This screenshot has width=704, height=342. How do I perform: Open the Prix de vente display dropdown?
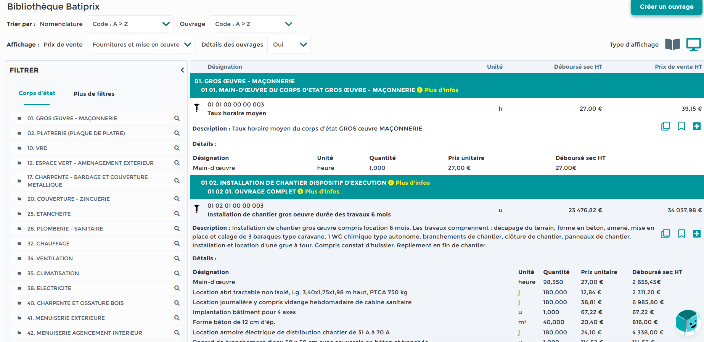[x=141, y=44]
